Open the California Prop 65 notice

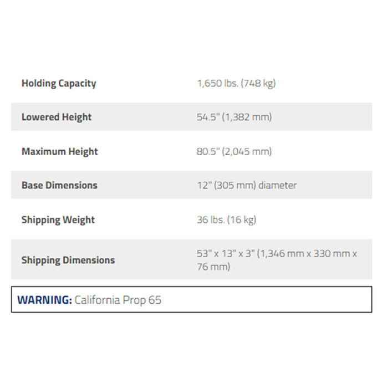tap(118, 300)
